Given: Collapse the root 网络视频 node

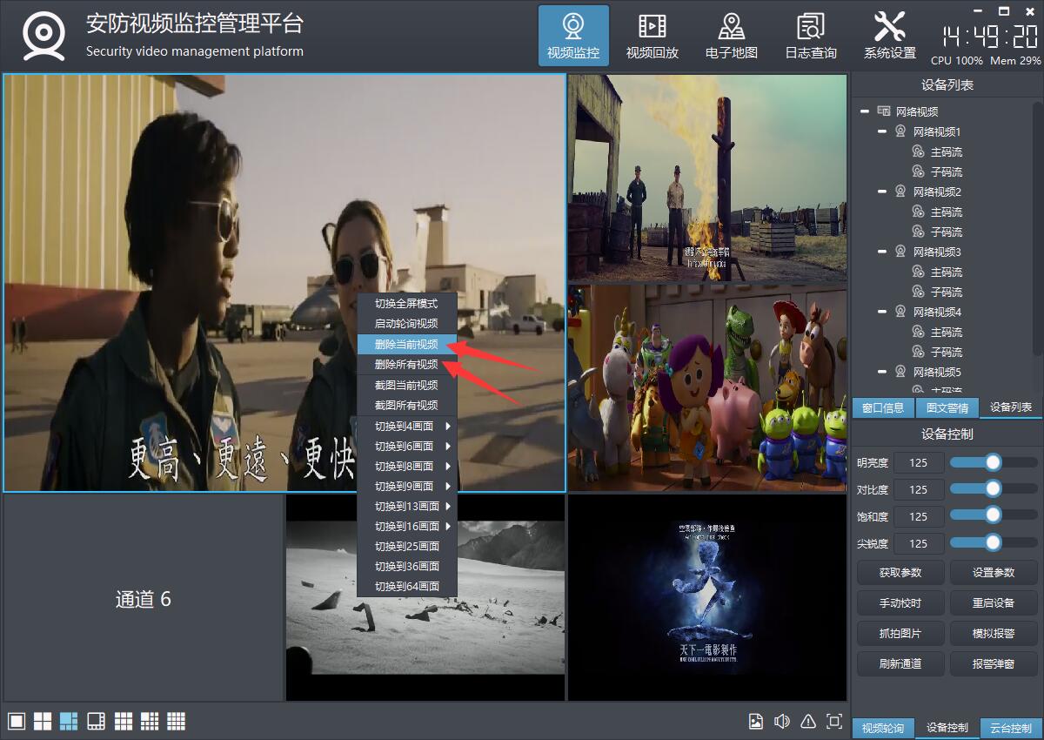Looking at the screenshot, I should pos(865,111).
